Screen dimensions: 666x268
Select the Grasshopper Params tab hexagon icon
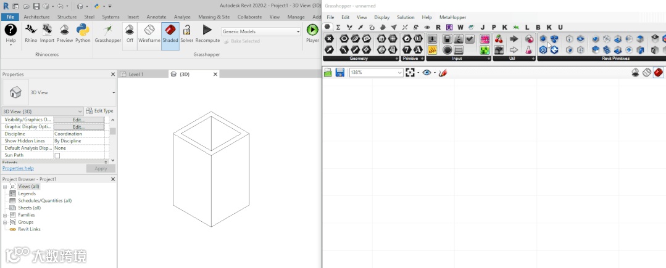(327, 26)
